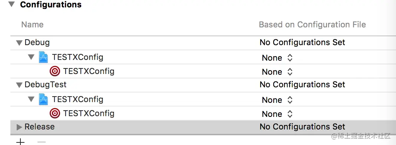Viewport: 396px width, 145px height.
Task: Expand the Release configuration group
Action: coord(19,127)
